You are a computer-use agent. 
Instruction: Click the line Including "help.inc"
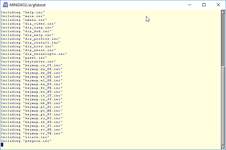click(x=23, y=12)
